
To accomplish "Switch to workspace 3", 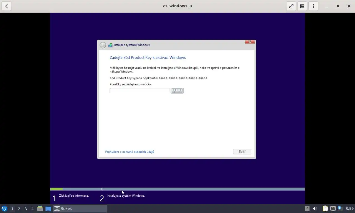I will (x=26, y=209).
